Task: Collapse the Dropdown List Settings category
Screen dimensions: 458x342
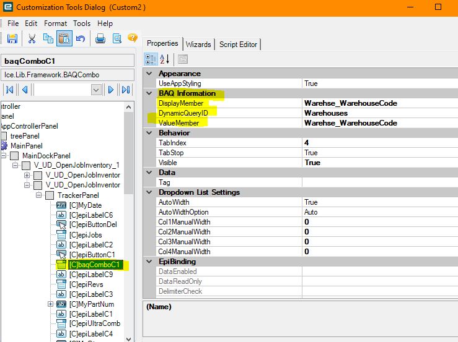Action: [x=149, y=192]
